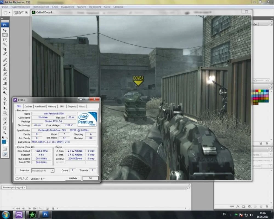The image size is (274, 219).
Task: Select the Crop tool
Action: click(x=5, y=49)
